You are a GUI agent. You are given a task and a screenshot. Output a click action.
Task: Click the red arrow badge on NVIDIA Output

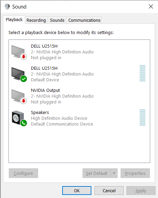(23, 101)
